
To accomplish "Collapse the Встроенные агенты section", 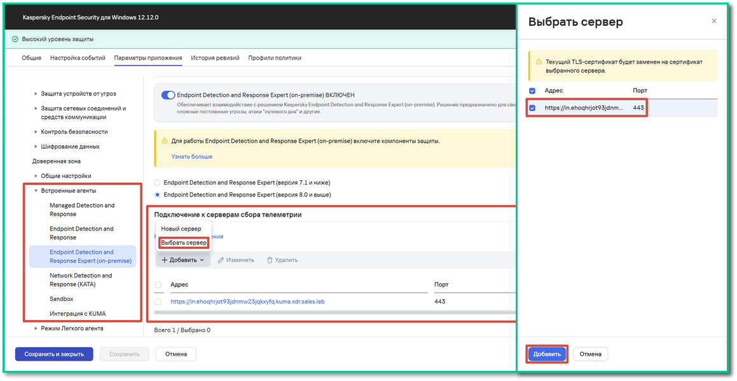I will [x=36, y=191].
